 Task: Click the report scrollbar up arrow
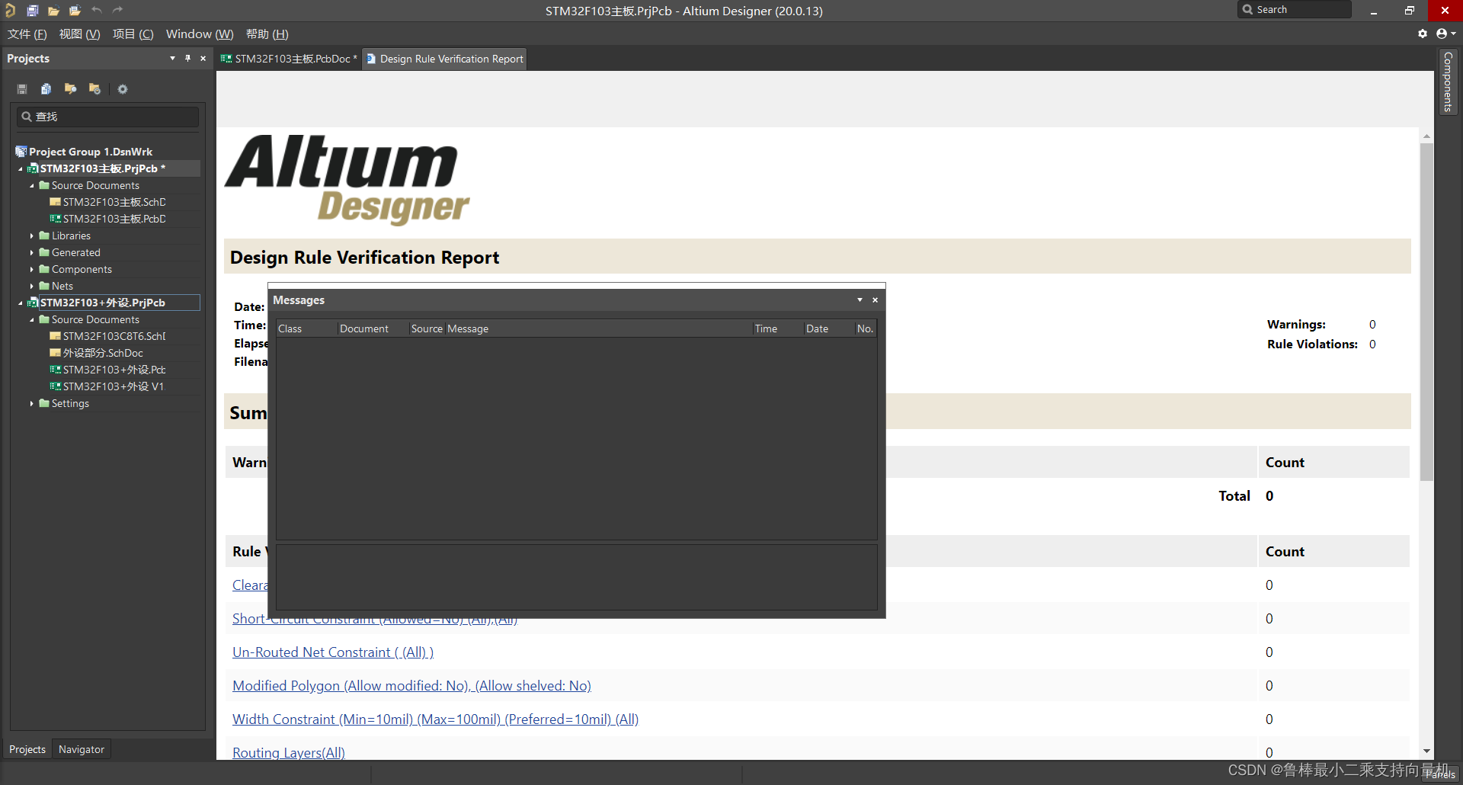(x=1426, y=136)
